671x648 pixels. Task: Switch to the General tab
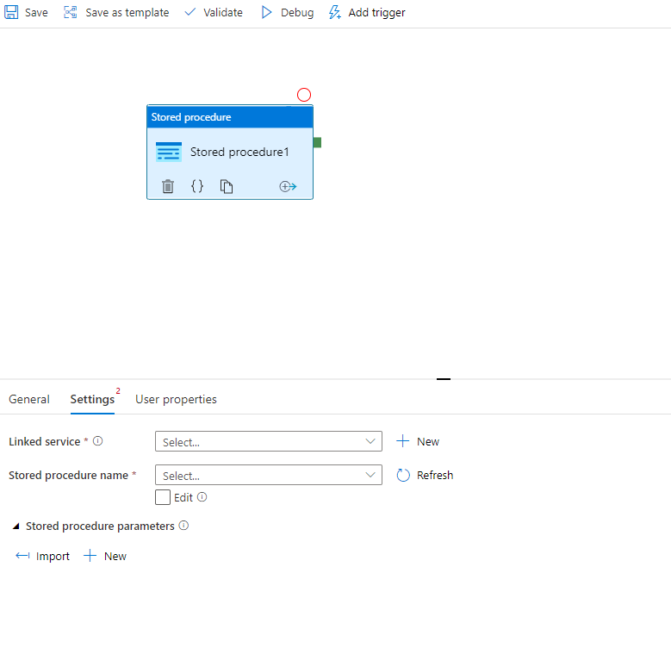(x=29, y=399)
